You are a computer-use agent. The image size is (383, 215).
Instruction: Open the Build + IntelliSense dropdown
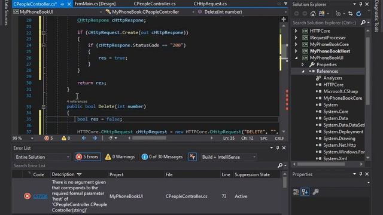(x=229, y=157)
